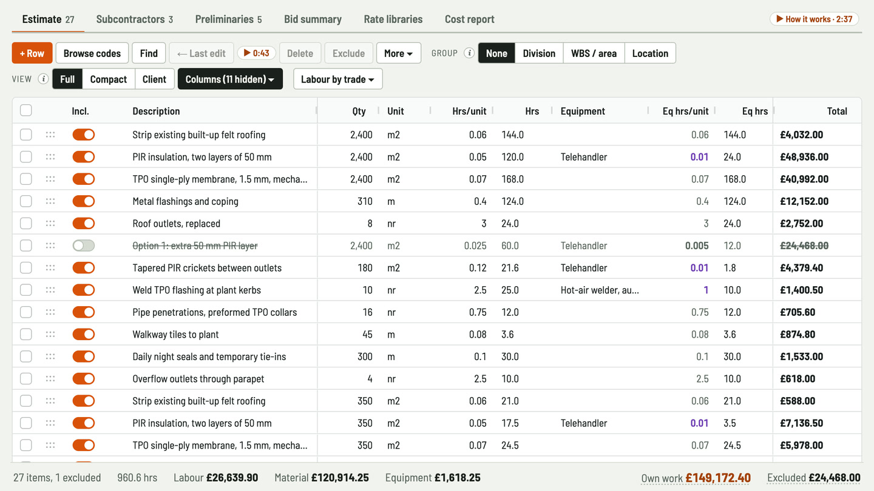Viewport: 874px width, 491px height.
Task: Open the Columns (11 hidden) dropdown
Action: [230, 79]
